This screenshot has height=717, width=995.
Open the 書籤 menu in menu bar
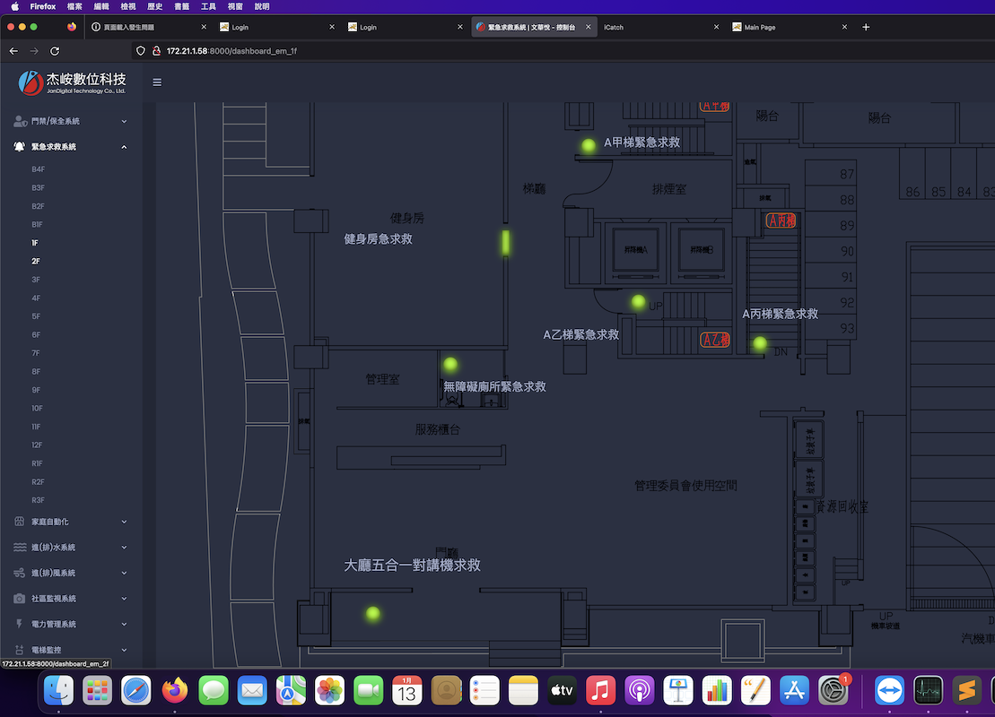point(181,6)
